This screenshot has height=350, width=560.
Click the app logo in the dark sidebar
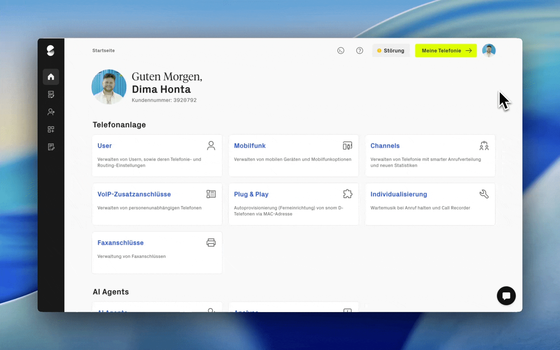point(51,51)
